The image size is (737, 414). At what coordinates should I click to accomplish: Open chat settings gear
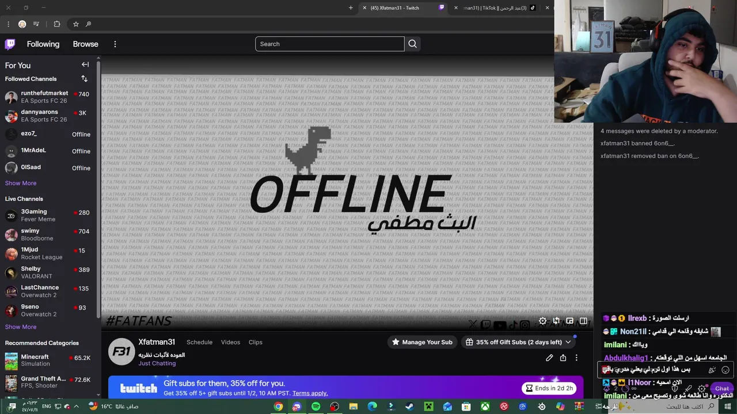click(x=701, y=389)
